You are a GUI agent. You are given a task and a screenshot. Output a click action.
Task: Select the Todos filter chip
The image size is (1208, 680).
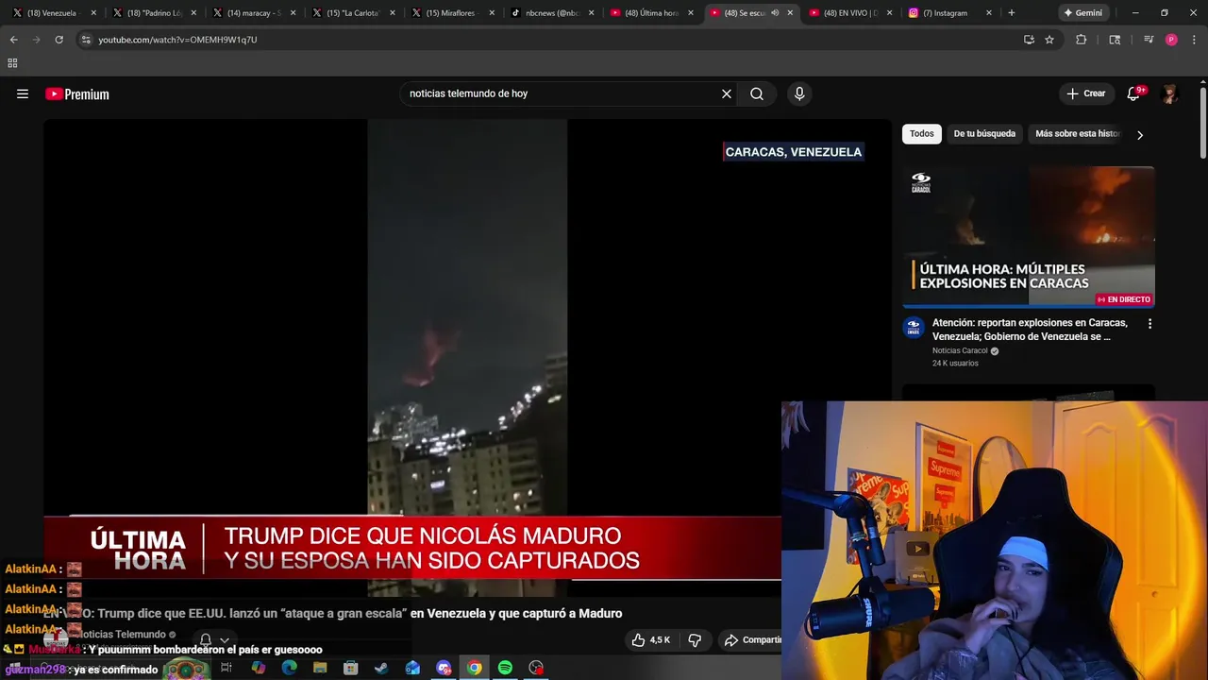coord(922,133)
